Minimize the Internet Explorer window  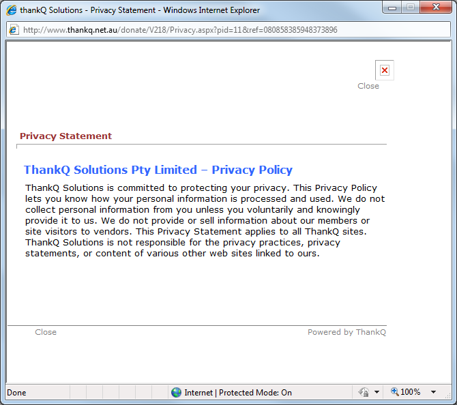(x=391, y=8)
